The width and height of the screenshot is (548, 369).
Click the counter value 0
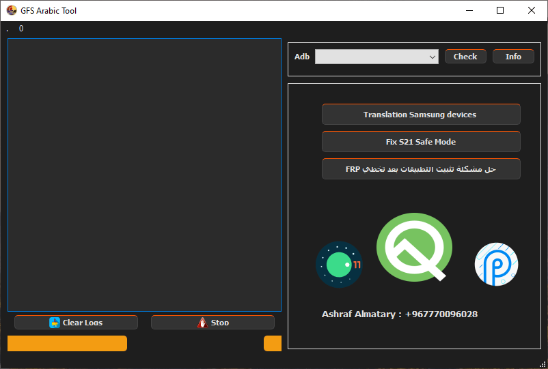pos(21,29)
